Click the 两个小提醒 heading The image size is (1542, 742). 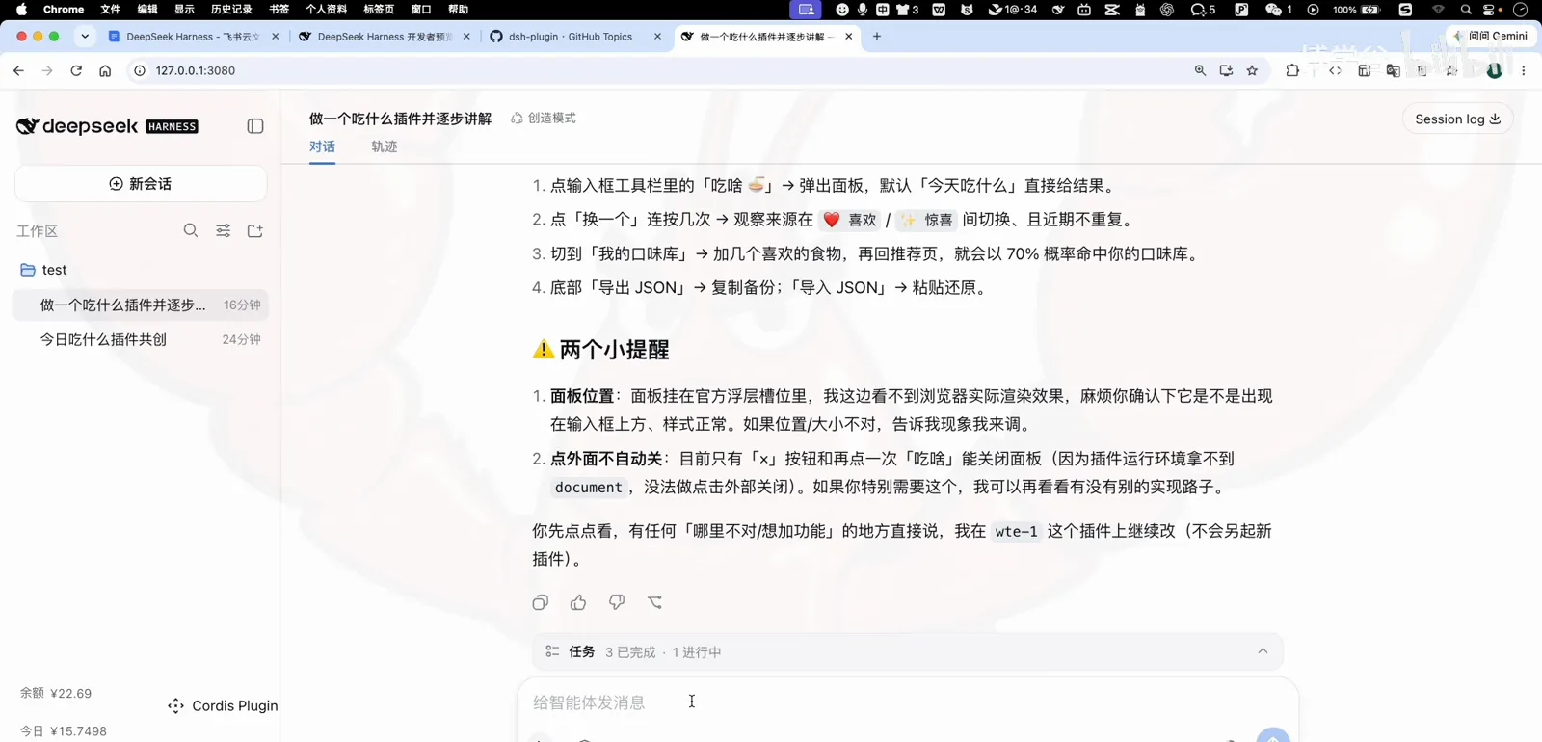point(614,350)
